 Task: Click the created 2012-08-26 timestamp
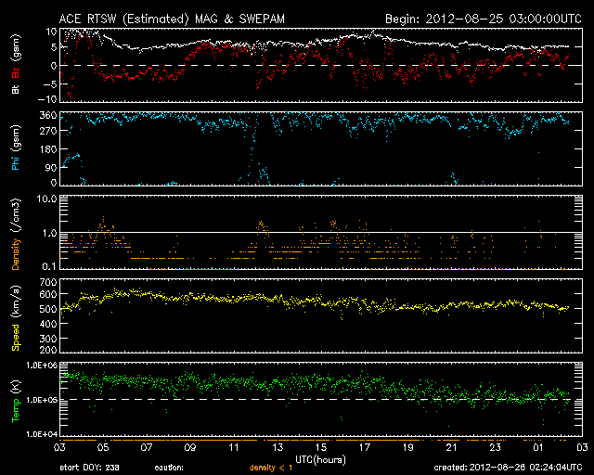pos(506,469)
